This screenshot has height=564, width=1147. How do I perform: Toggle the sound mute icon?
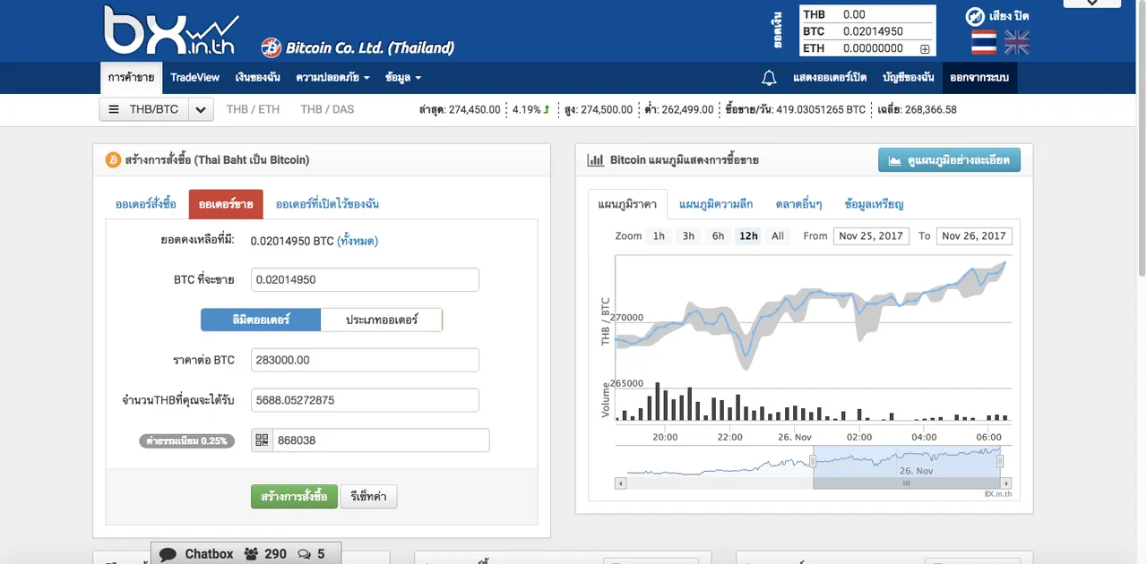point(975,16)
